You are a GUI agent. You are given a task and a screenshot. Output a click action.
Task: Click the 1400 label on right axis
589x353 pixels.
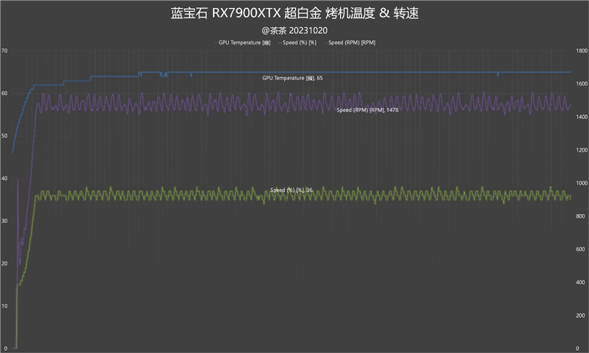[581, 117]
